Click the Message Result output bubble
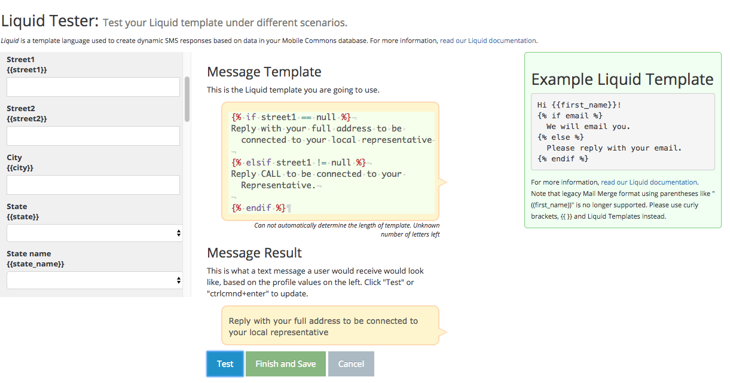 [331, 326]
